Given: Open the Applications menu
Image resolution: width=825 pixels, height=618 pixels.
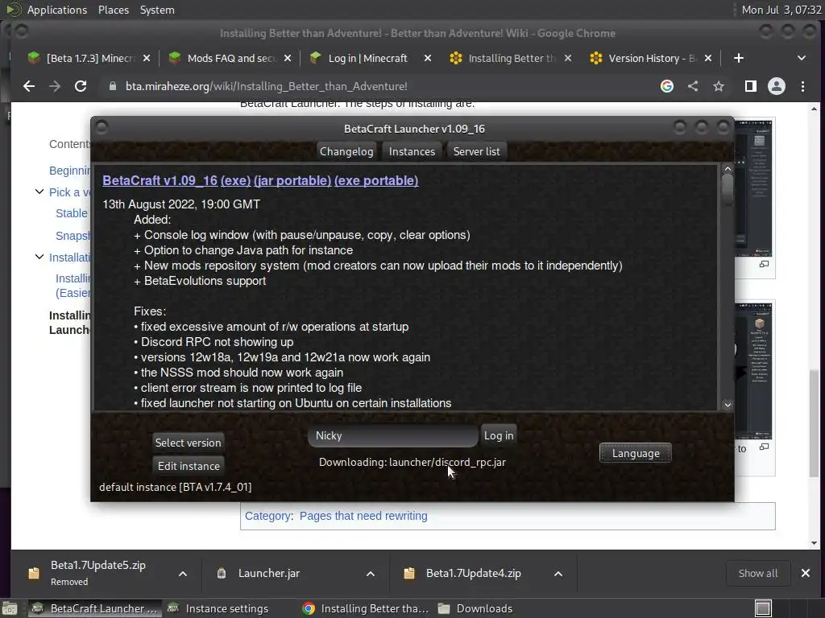Looking at the screenshot, I should click(57, 10).
